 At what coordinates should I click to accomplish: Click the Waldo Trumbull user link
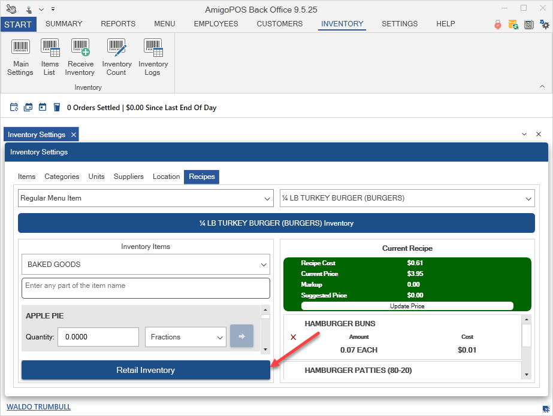[38, 407]
